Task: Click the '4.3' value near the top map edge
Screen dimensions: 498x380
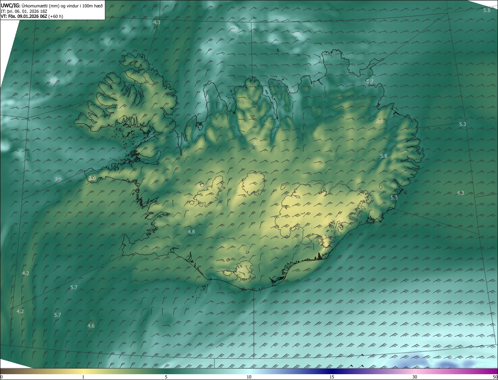Action: point(156,23)
